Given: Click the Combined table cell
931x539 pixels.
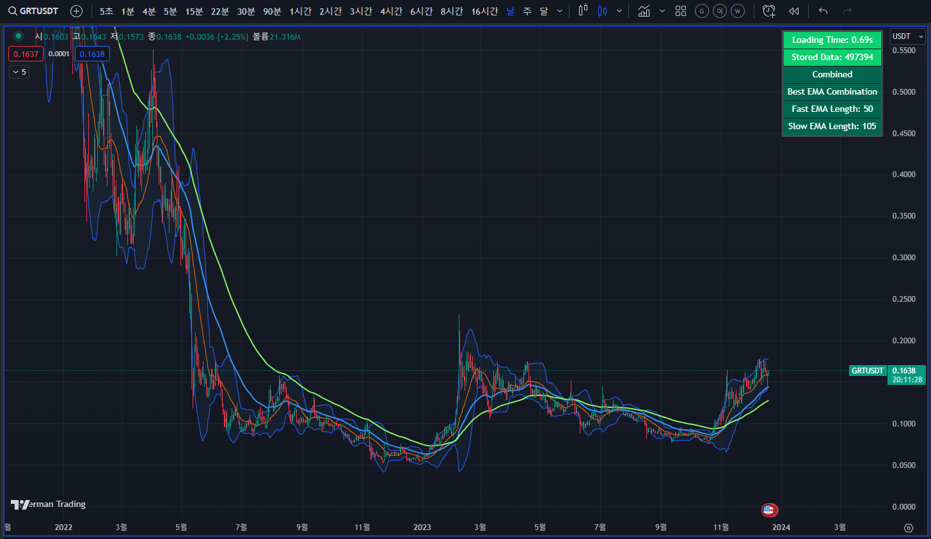Looking at the screenshot, I should click(x=832, y=74).
